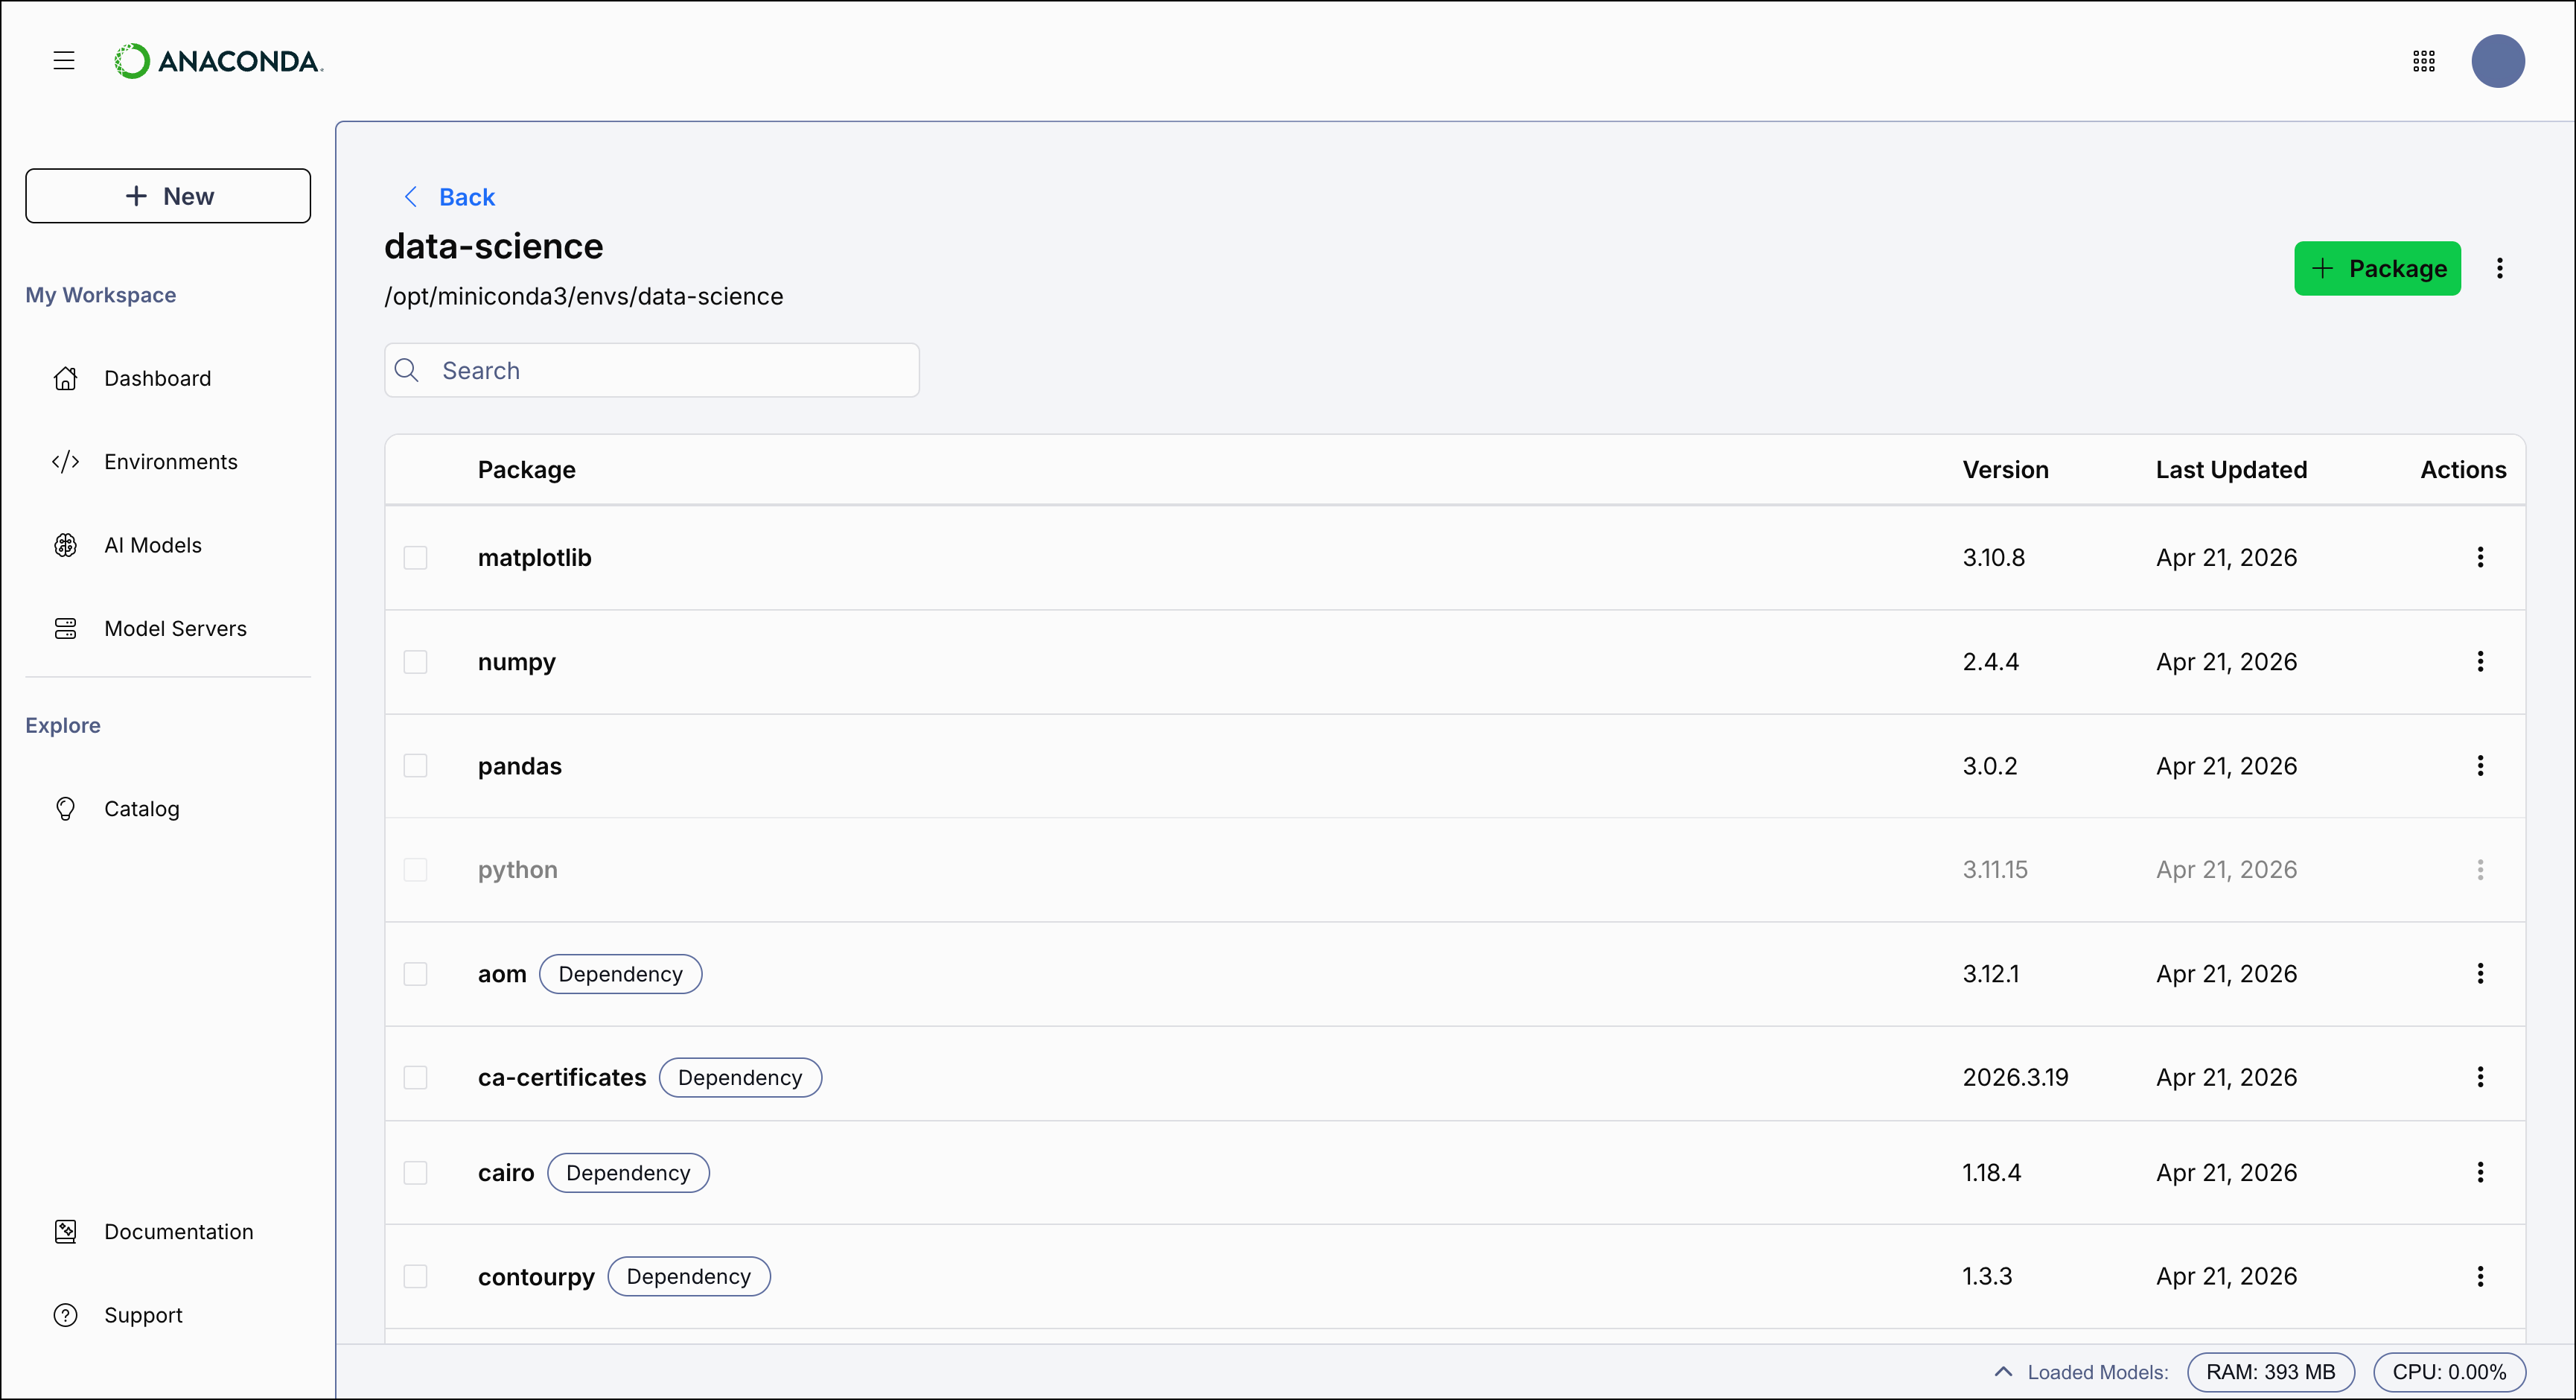Screen dimensions: 2576x1400
Task: Click the Documentation icon
Action: point(66,1232)
